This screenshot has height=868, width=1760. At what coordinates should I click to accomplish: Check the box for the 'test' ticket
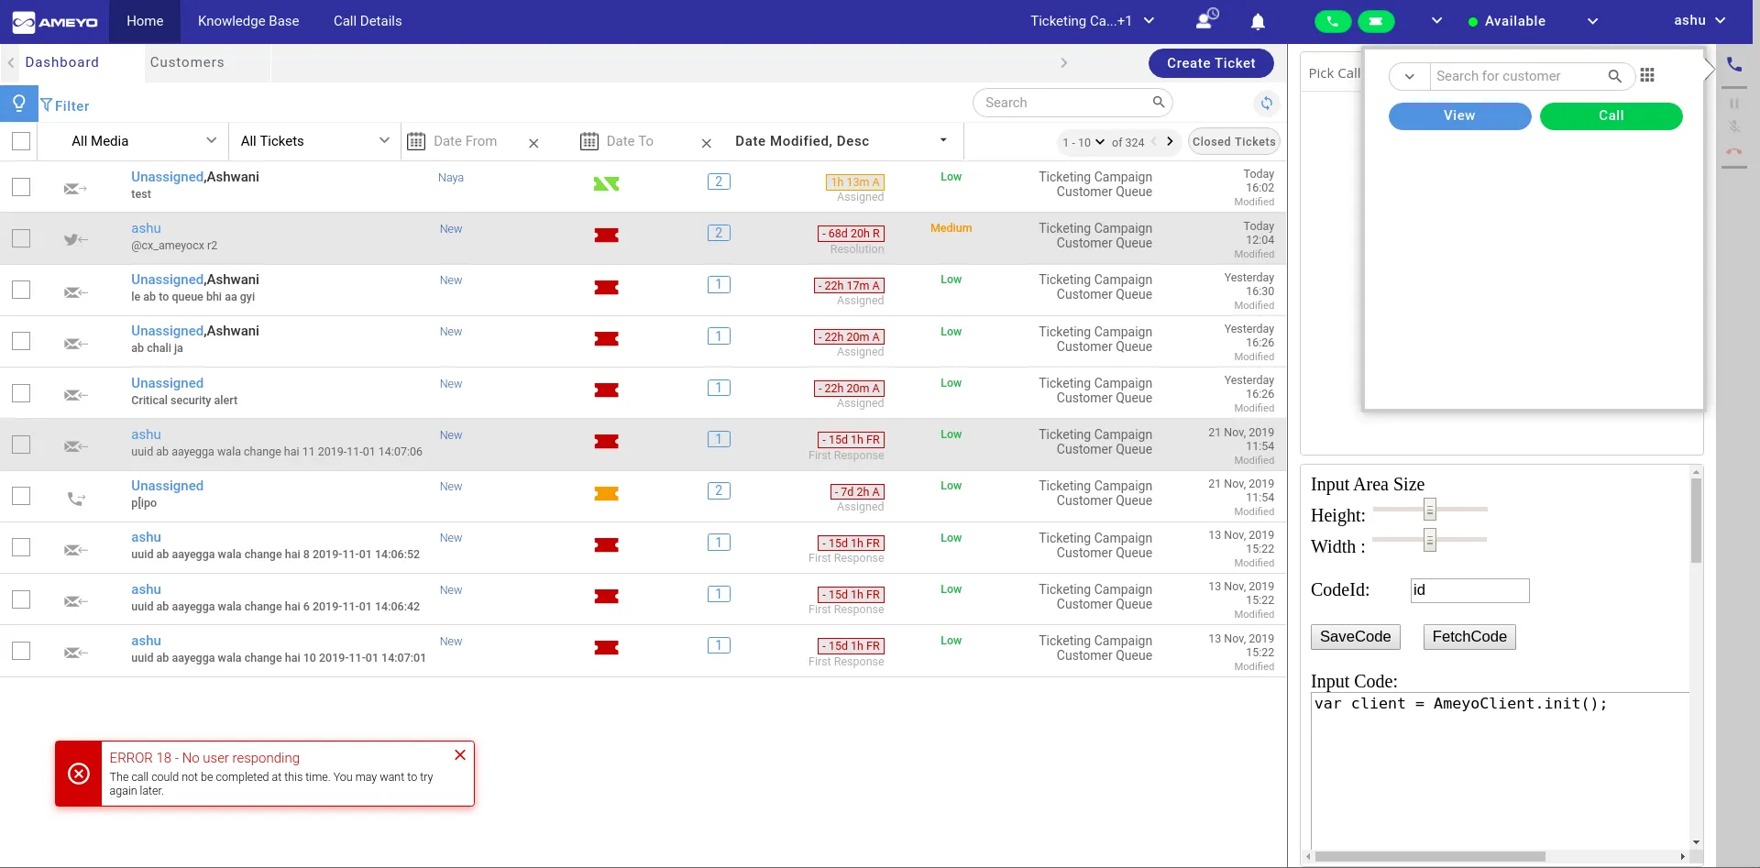pos(21,187)
